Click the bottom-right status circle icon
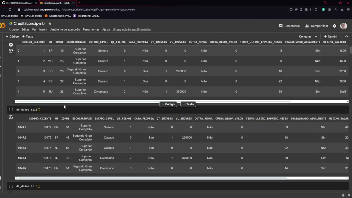 click(x=343, y=195)
